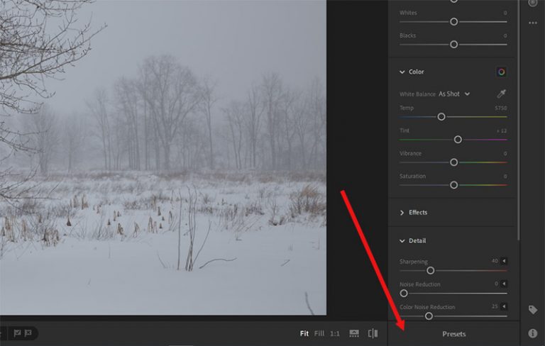
Task: Click the Vibrance value 0
Action: coord(505,154)
